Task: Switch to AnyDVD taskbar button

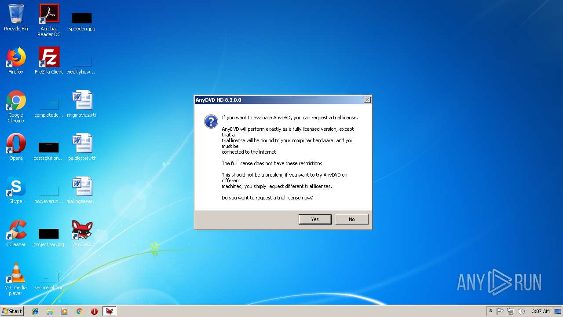Action: [x=110, y=311]
